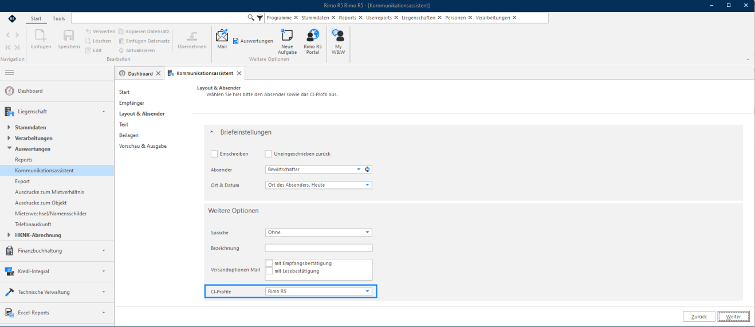Go to the Vorschau & Ausgabe step

click(143, 147)
